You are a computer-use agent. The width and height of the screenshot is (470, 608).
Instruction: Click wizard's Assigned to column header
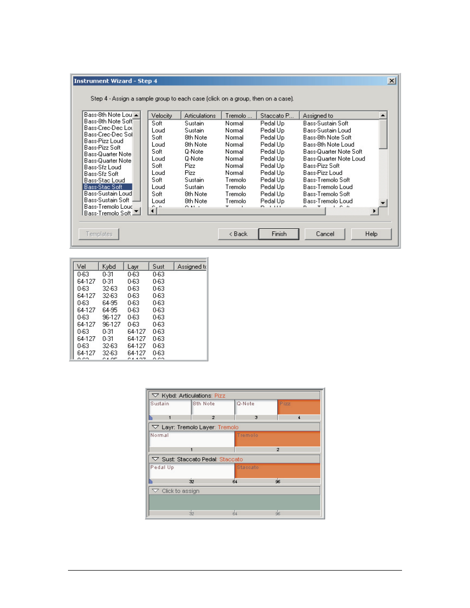pos(339,116)
